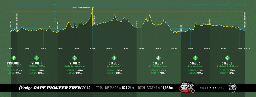
Task: Click Stage 2 distance value 85.9km
Action: (80, 70)
